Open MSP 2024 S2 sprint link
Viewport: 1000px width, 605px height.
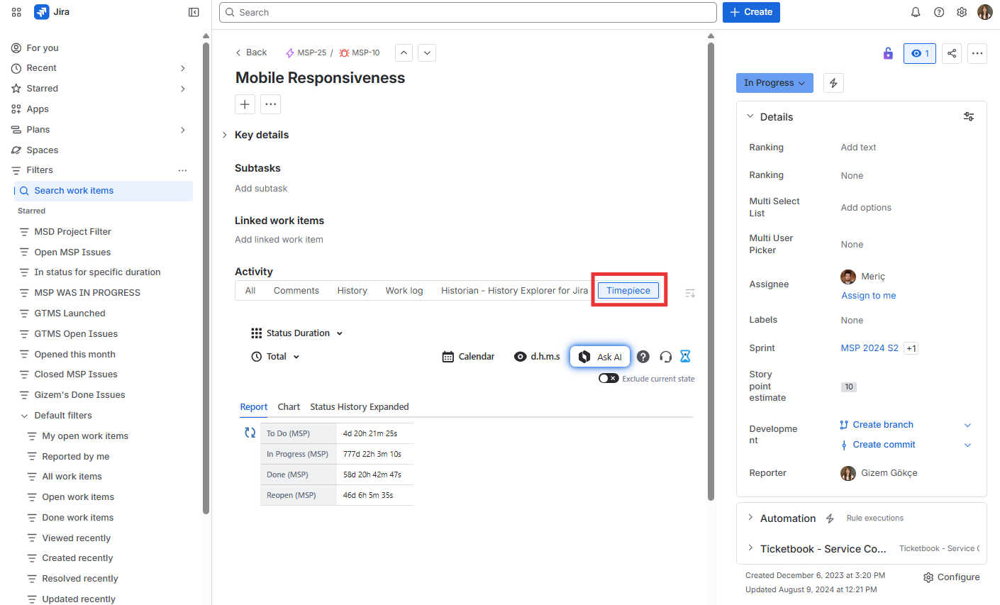(x=870, y=348)
